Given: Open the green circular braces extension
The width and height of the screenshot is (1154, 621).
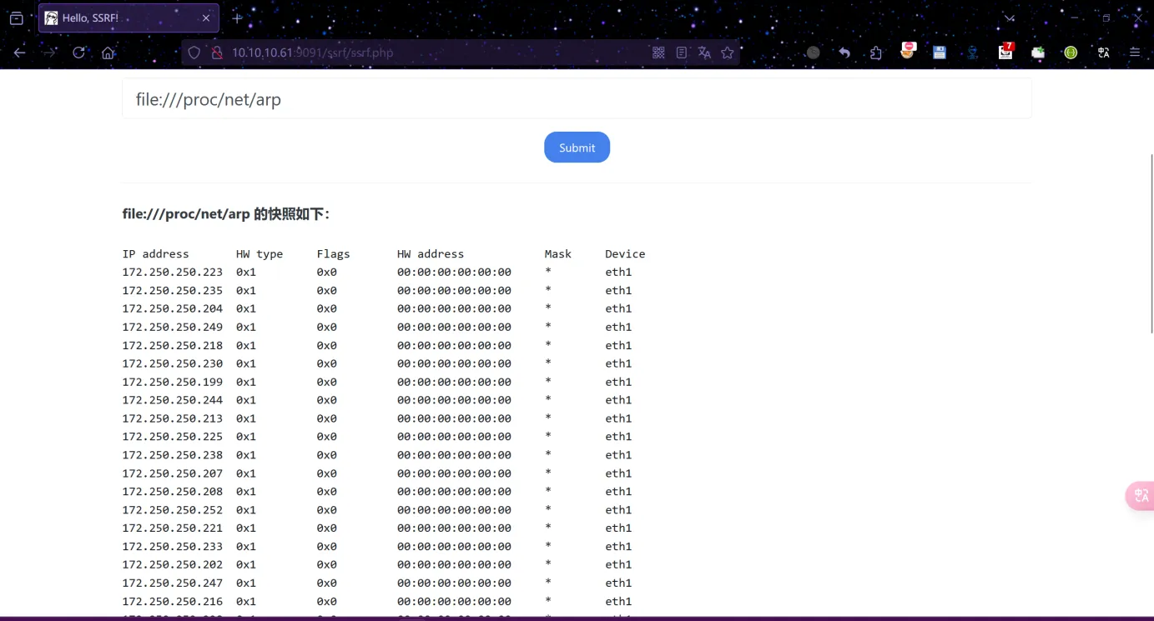Looking at the screenshot, I should coord(1071,53).
